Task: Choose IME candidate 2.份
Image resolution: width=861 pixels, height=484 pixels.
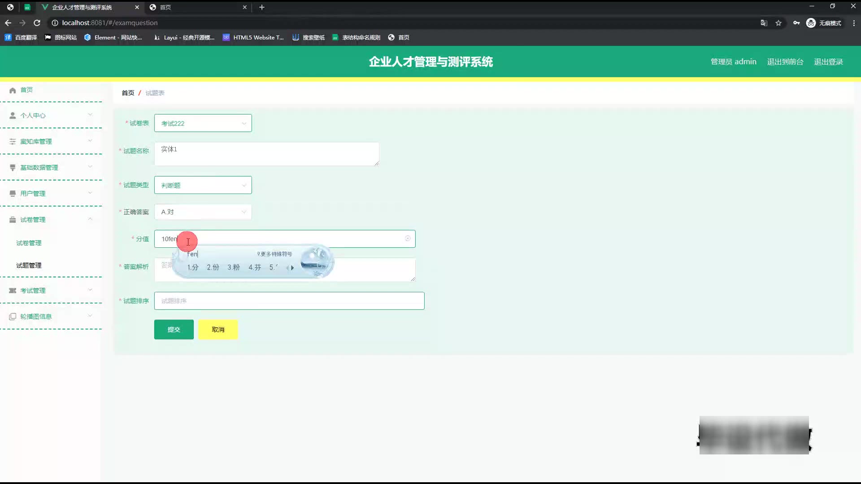Action: click(x=213, y=267)
